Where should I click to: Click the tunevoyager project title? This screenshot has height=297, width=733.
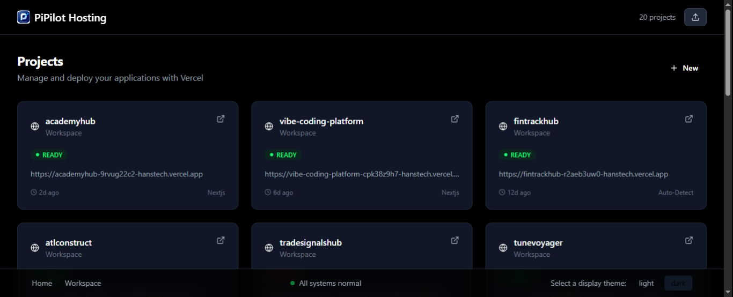point(538,242)
